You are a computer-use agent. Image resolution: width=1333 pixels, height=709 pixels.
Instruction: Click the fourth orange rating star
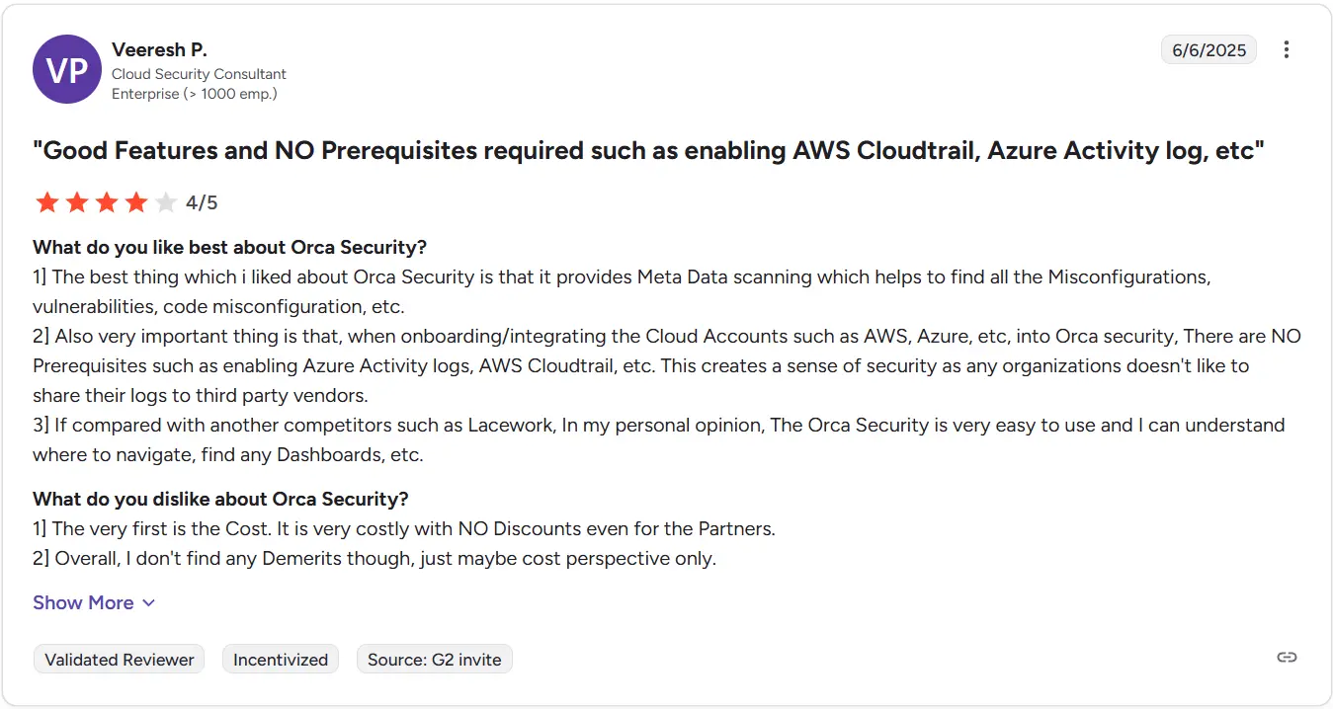[x=136, y=203]
